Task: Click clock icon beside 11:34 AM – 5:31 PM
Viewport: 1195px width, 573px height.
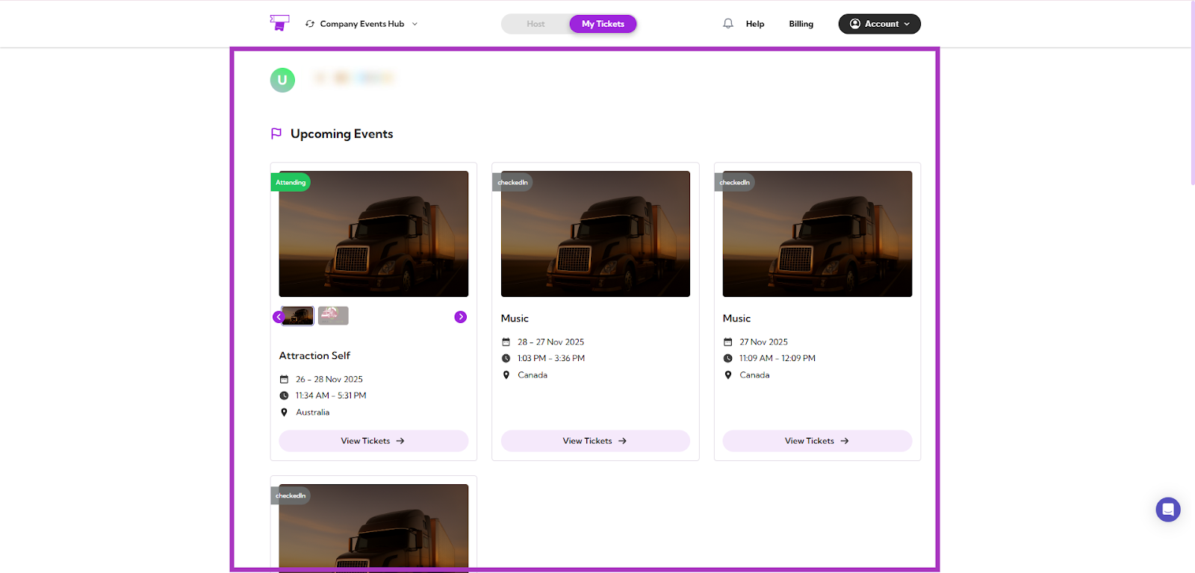Action: click(x=284, y=396)
